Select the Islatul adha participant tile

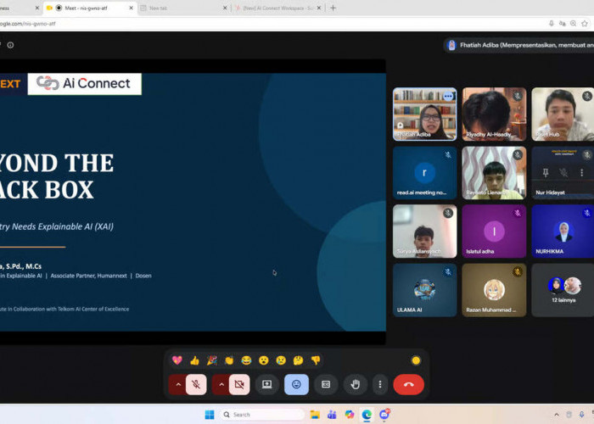[494, 232]
